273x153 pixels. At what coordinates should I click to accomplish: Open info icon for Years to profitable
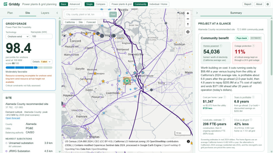point(253,97)
